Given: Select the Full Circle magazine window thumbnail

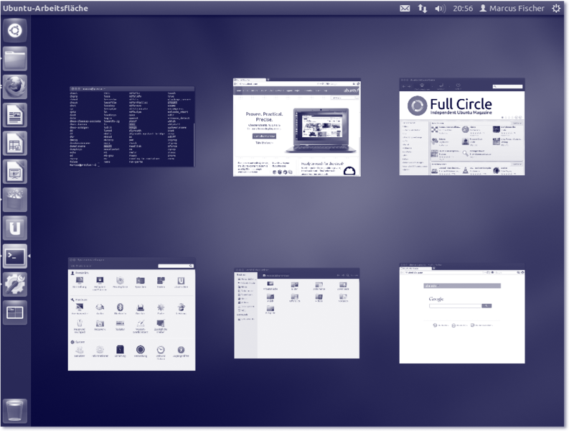Looking at the screenshot, I should click(461, 126).
